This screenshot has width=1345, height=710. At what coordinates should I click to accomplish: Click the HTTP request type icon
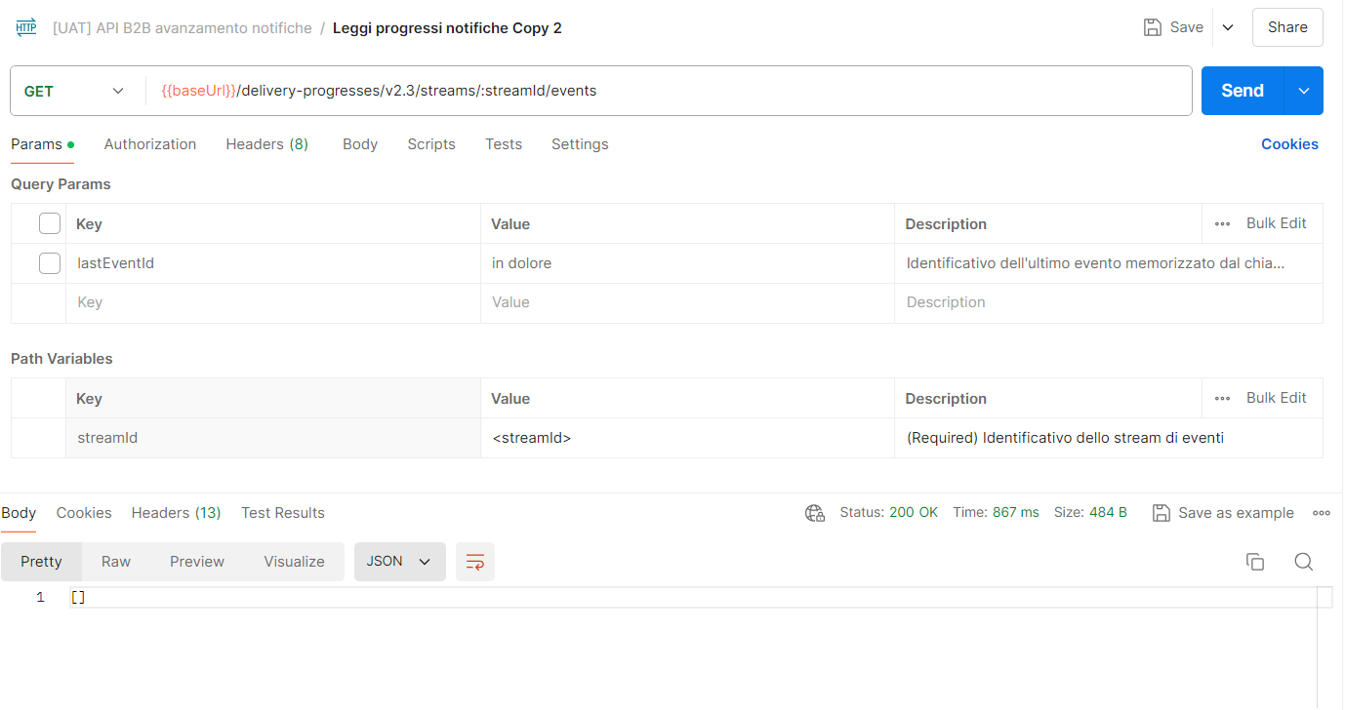(26, 27)
